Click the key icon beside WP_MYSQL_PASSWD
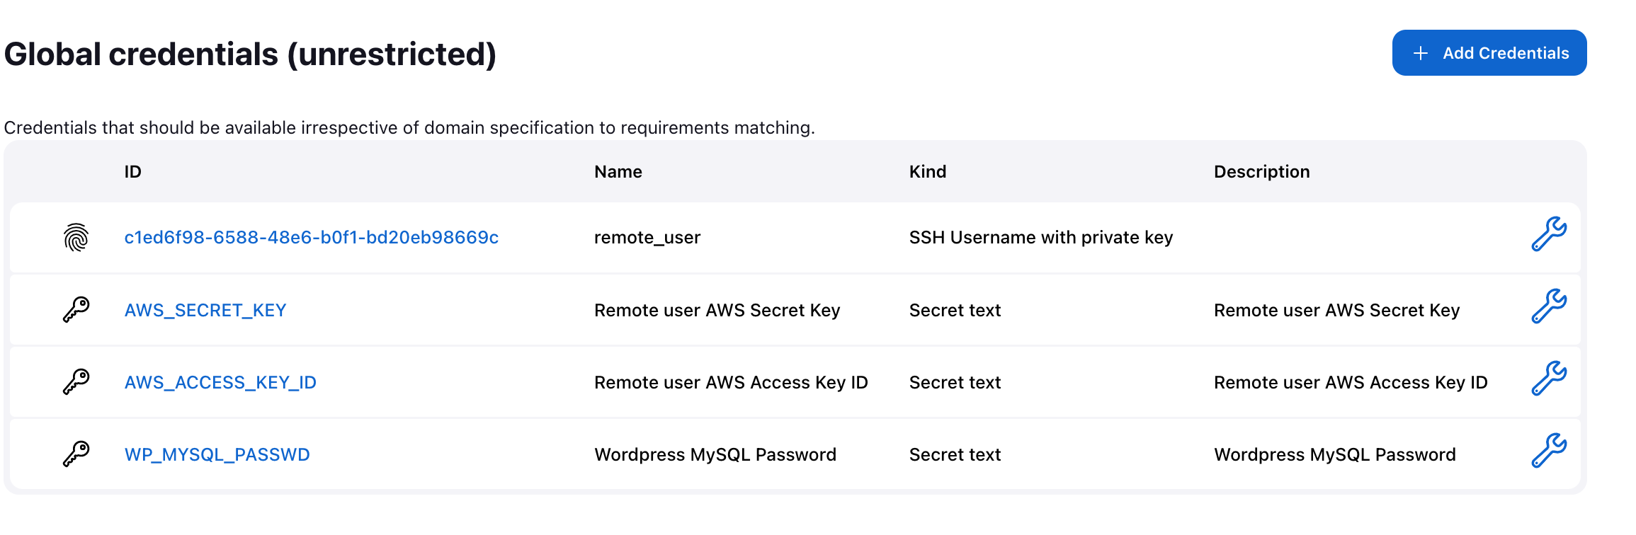Screen dimensions: 1636x535 click(76, 454)
